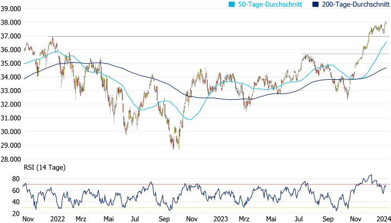391x223 pixels.
Task: Click the 35.000 price axis label
Action: coord(11,64)
